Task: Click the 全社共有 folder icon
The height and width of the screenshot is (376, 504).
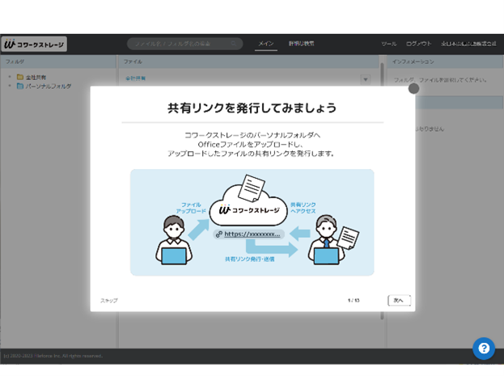Action: pyautogui.click(x=19, y=78)
